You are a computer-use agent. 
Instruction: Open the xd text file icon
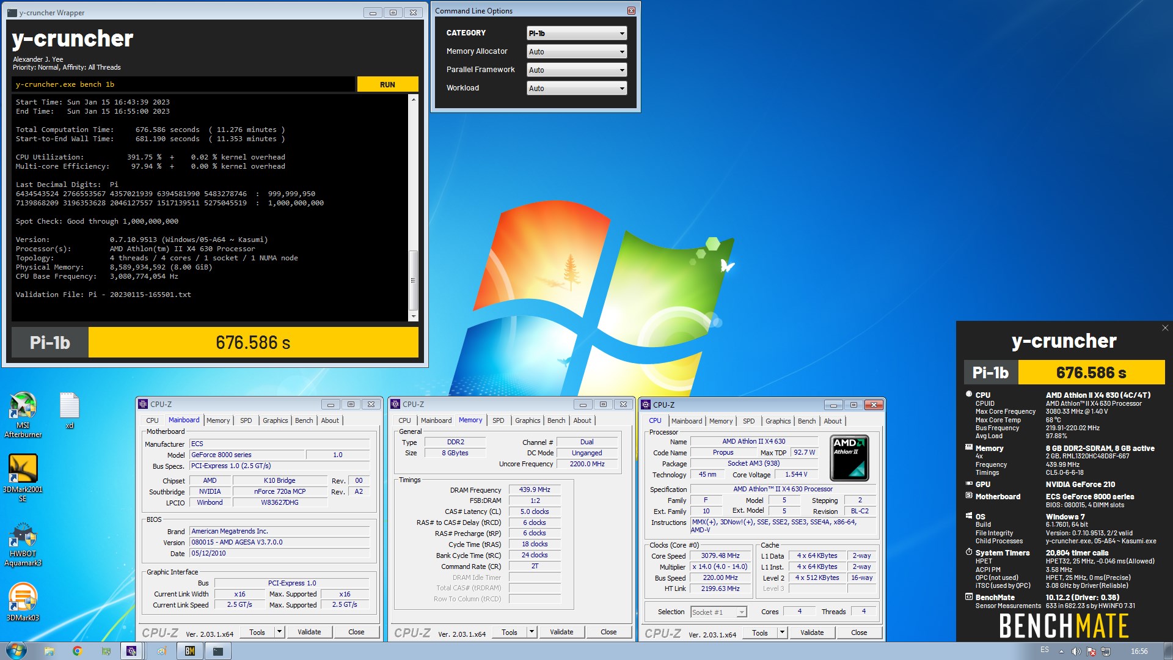69,411
